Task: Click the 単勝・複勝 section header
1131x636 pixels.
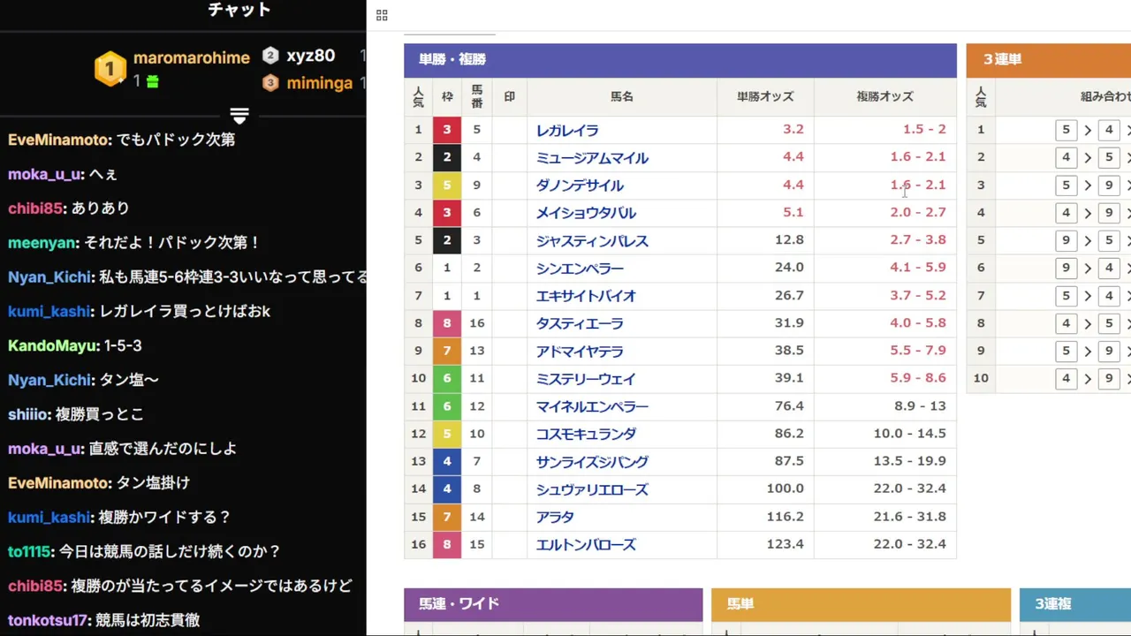Action: tap(680, 60)
